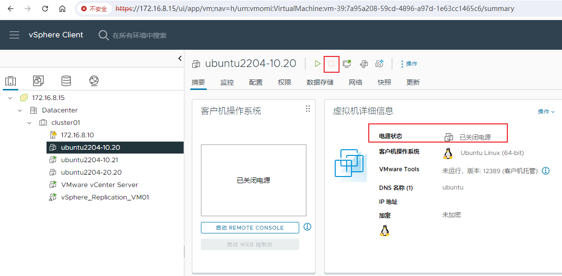
Task: Collapse the 172.16.8.15 vCenter node
Action: pyautogui.click(x=10, y=98)
